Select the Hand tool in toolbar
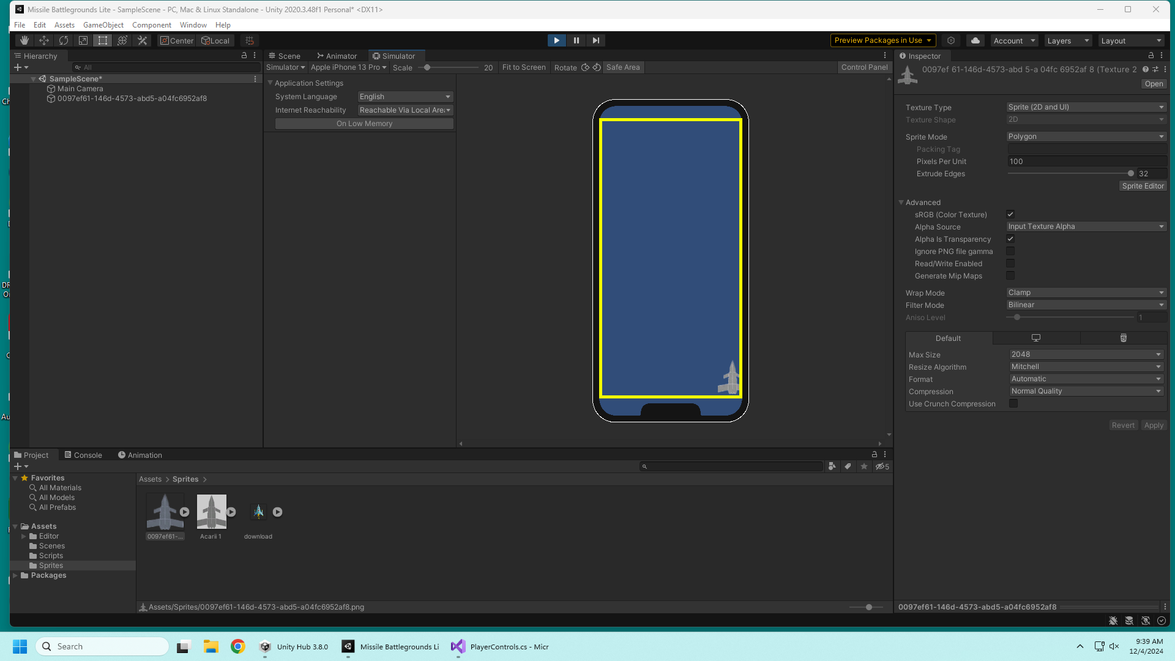Screen dimensions: 1175x661 point(24,40)
